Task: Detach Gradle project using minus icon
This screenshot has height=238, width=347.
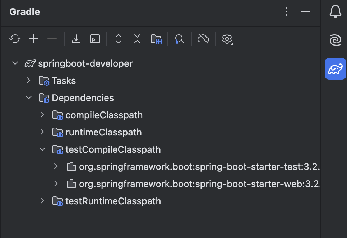Action: 52,39
